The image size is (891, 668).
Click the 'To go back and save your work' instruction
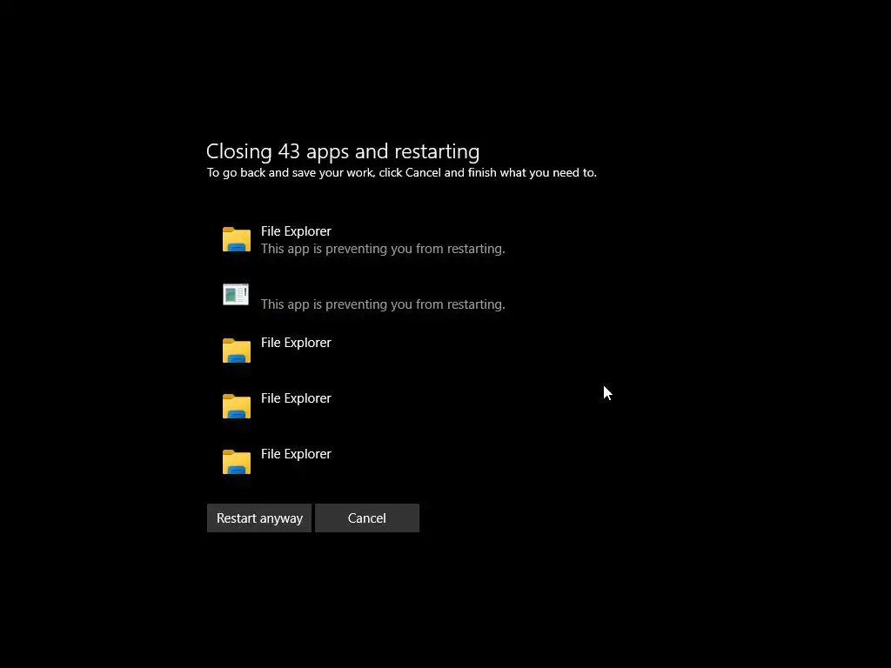click(x=402, y=173)
